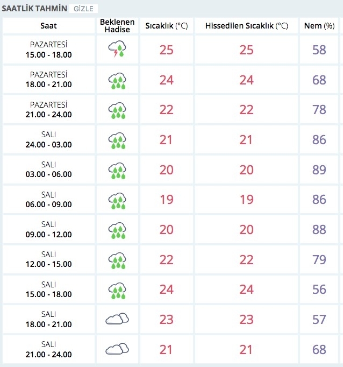Click the GİZLE hide toggle

[83, 9]
